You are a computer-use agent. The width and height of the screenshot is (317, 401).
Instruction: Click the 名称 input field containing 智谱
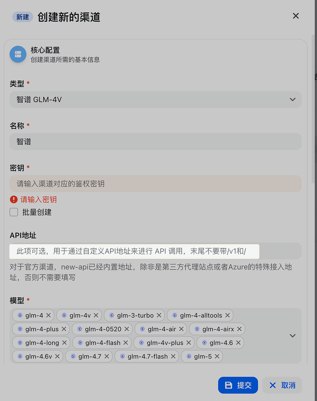pyautogui.click(x=155, y=142)
